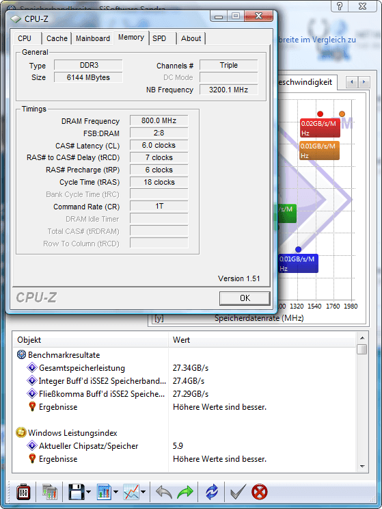Click the Size 6144 MBytes value

(x=88, y=77)
